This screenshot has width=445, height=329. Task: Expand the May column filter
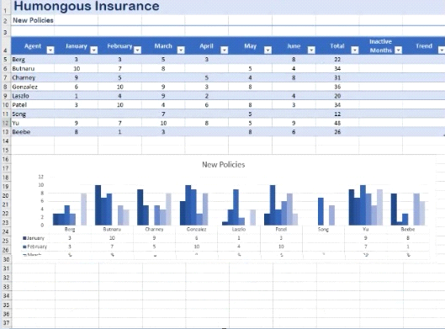(x=268, y=50)
